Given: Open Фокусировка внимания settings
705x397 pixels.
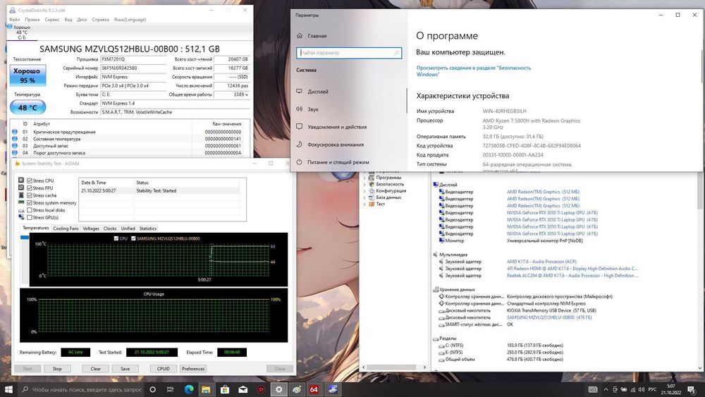Looking at the screenshot, I should coord(336,145).
